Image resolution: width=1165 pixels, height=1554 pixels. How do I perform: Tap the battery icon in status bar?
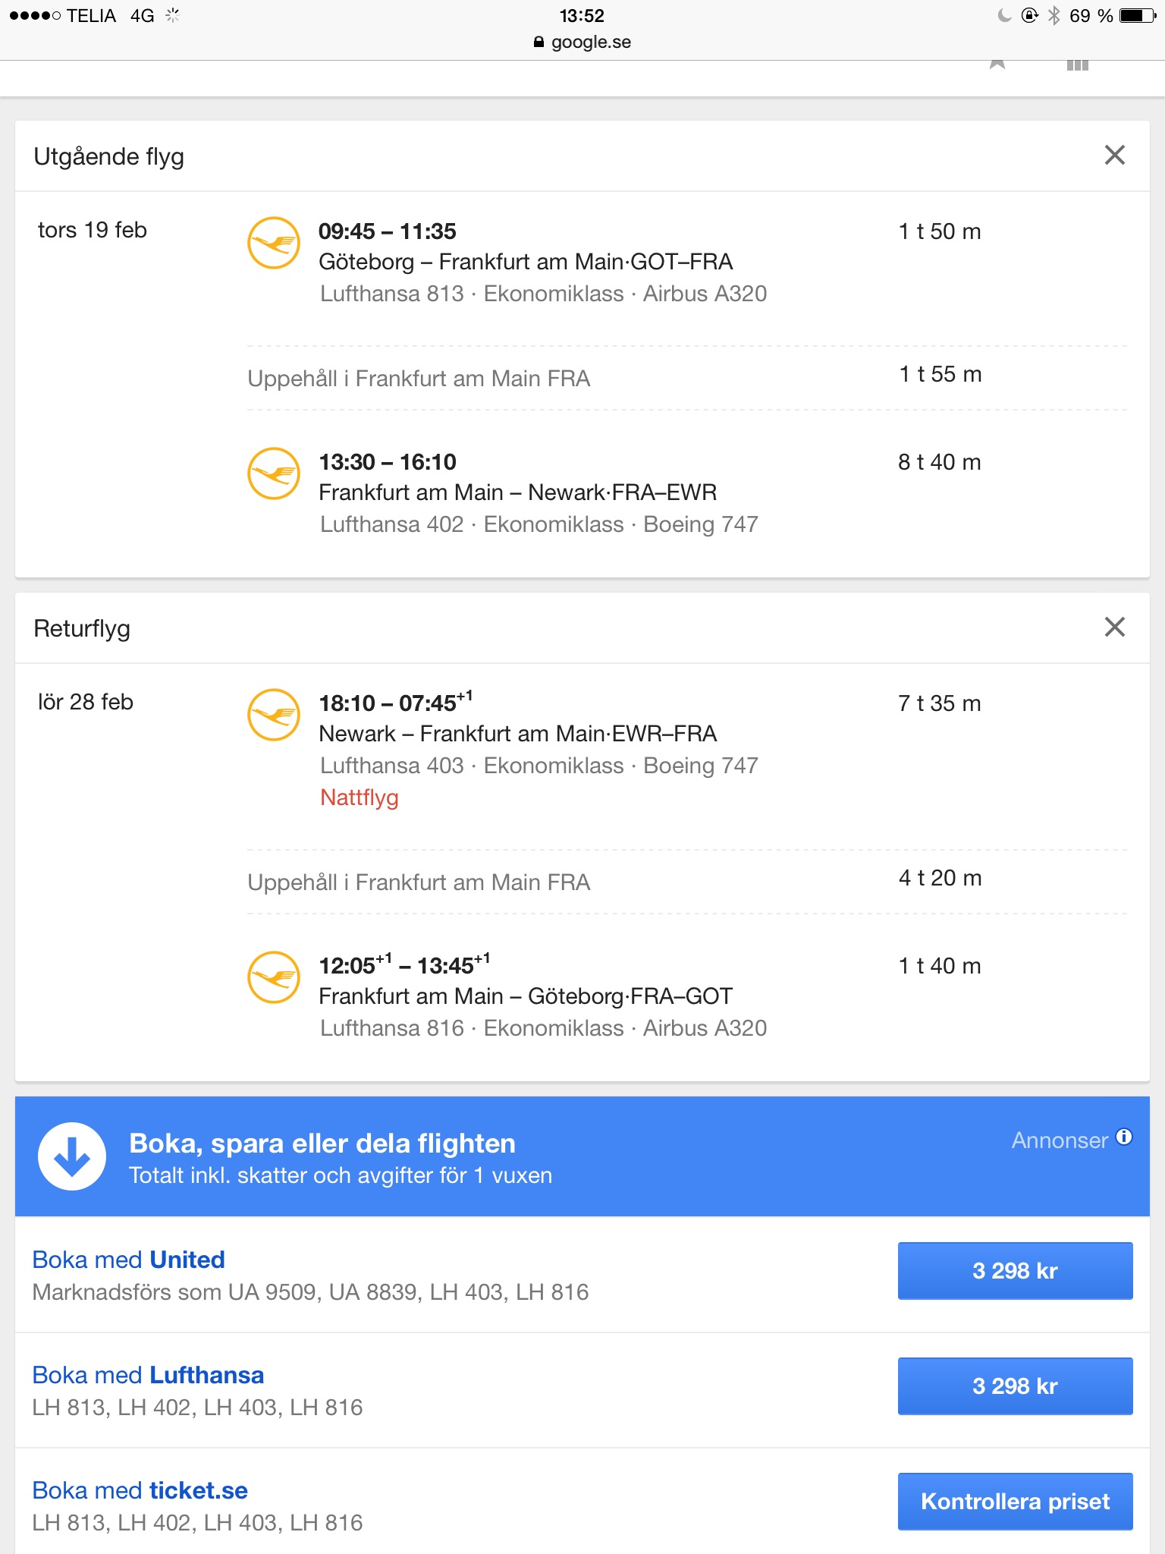click(1137, 16)
